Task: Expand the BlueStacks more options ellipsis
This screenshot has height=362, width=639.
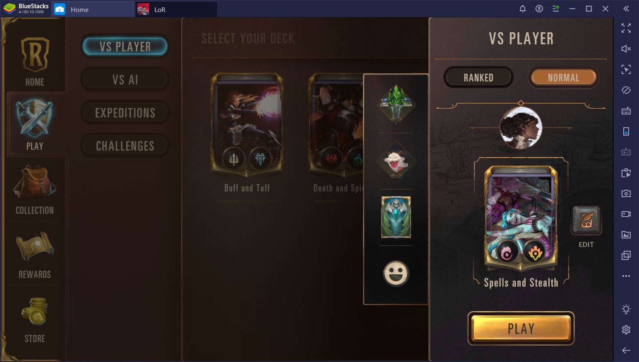Action: [x=626, y=276]
